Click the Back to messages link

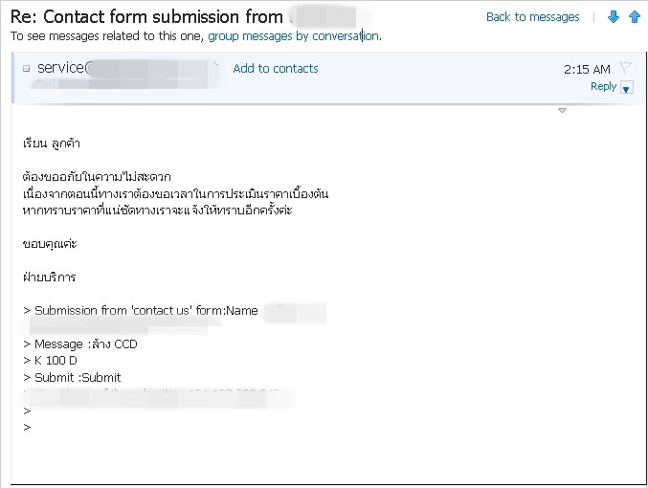click(x=532, y=17)
